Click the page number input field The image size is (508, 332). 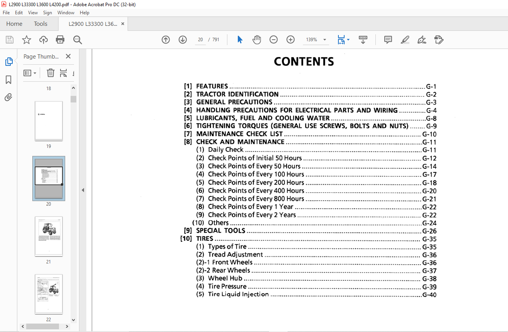[200, 40]
